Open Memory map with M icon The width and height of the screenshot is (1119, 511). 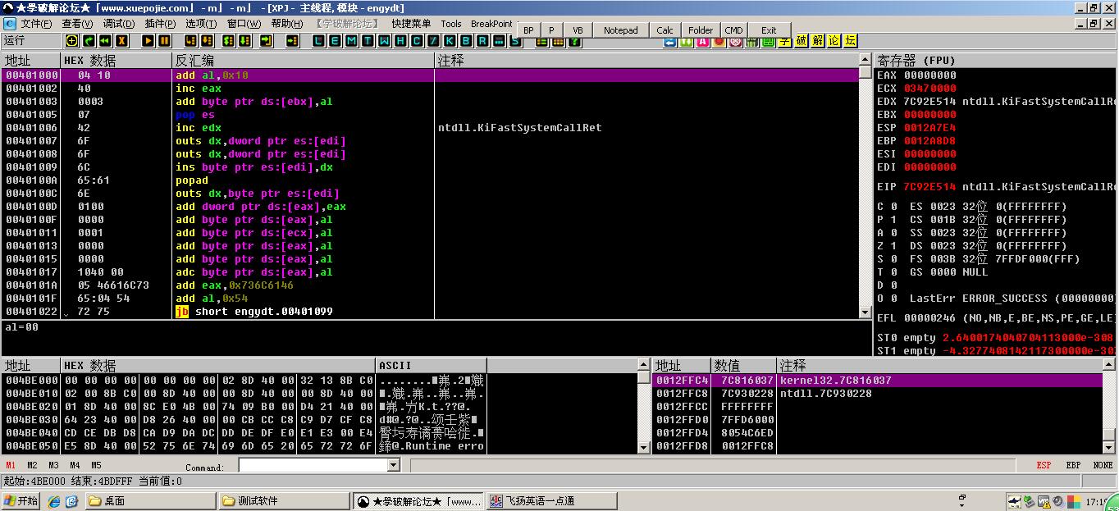[351, 40]
